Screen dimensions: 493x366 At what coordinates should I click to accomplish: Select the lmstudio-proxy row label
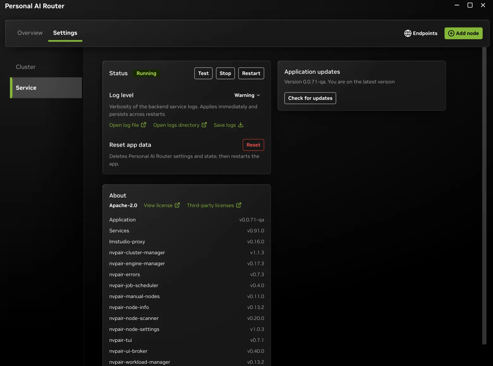[127, 241]
